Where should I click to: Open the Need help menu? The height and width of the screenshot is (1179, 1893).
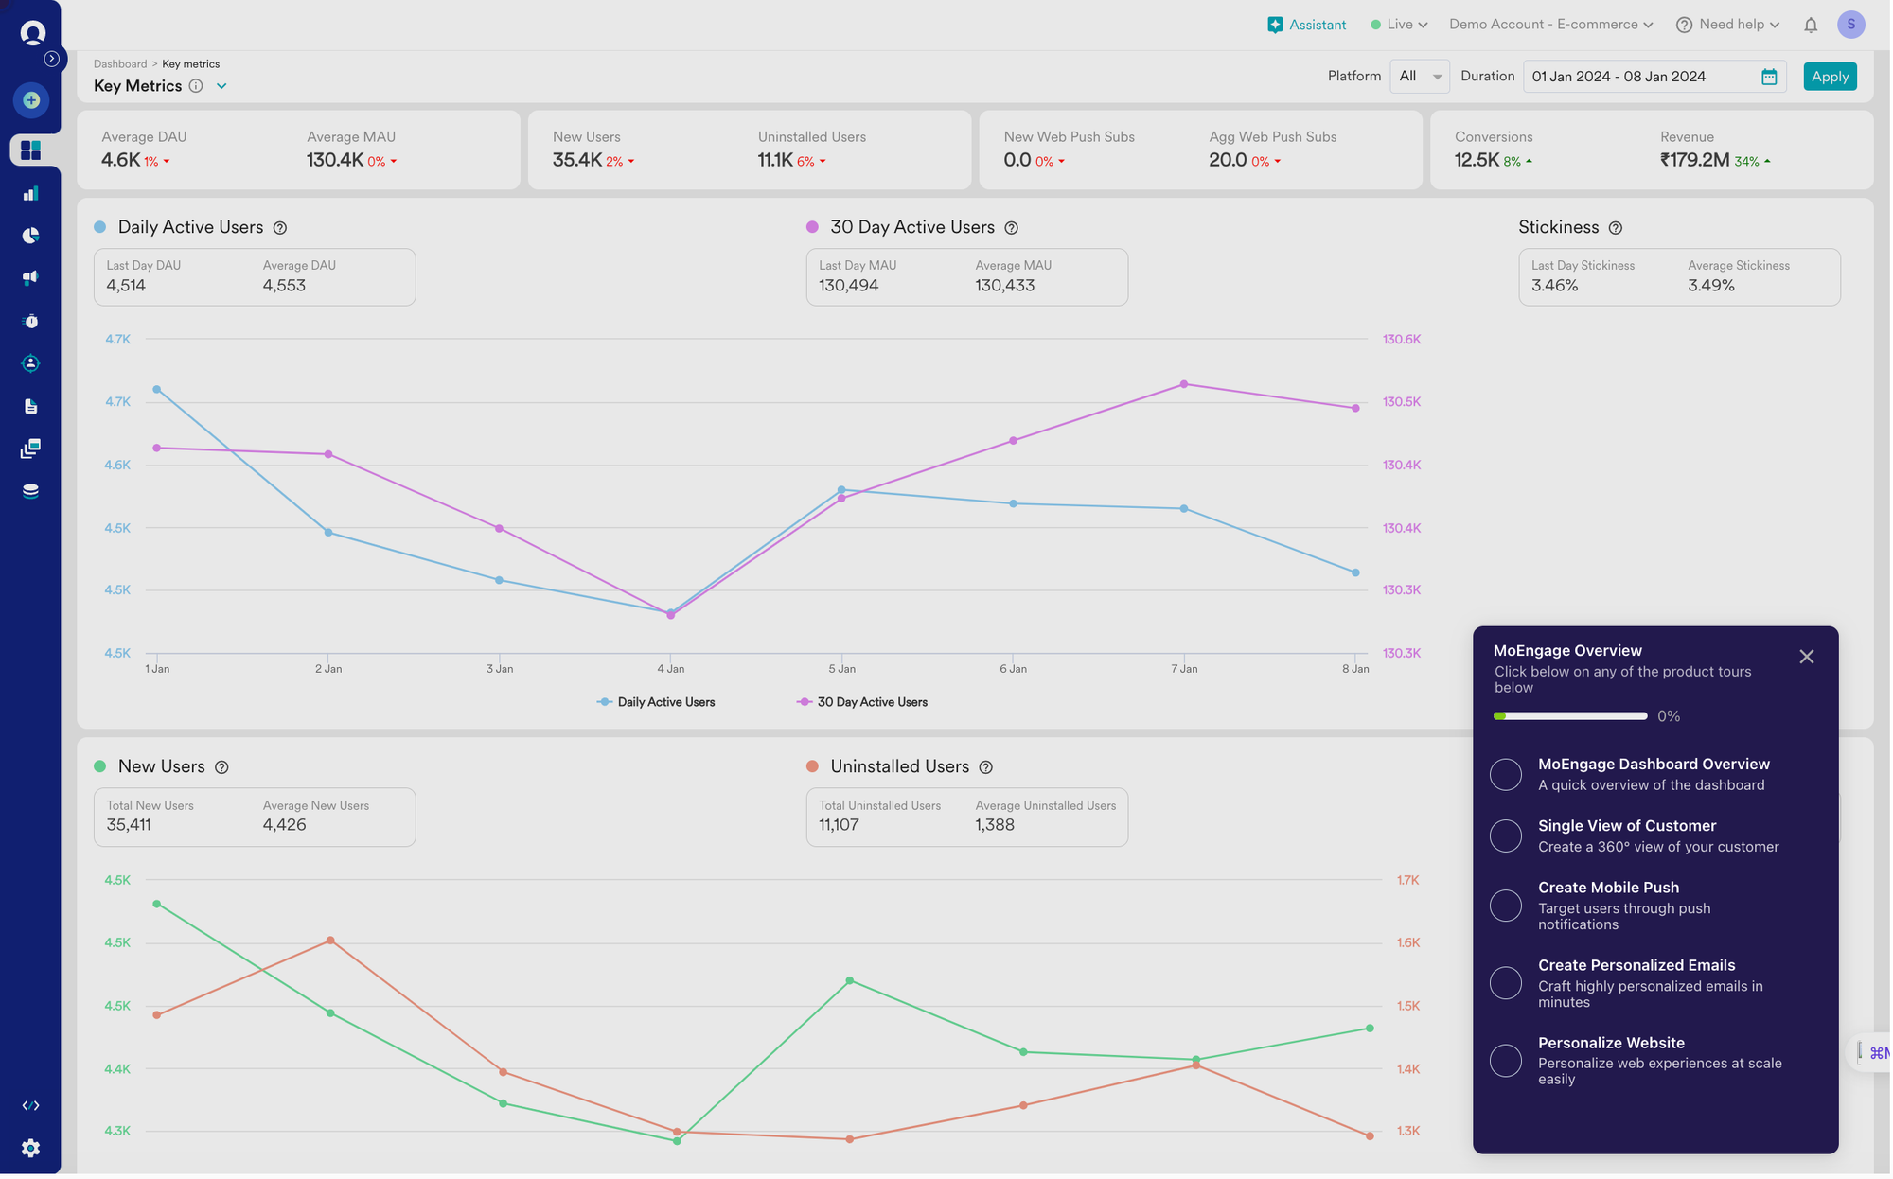tap(1729, 25)
